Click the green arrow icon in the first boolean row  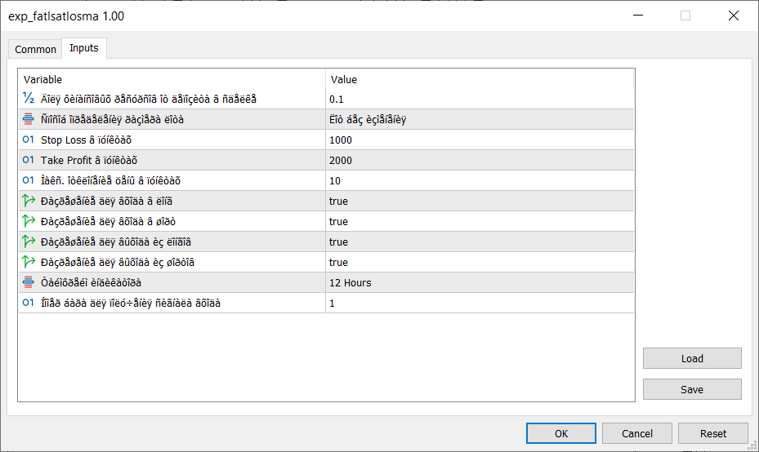(29, 202)
